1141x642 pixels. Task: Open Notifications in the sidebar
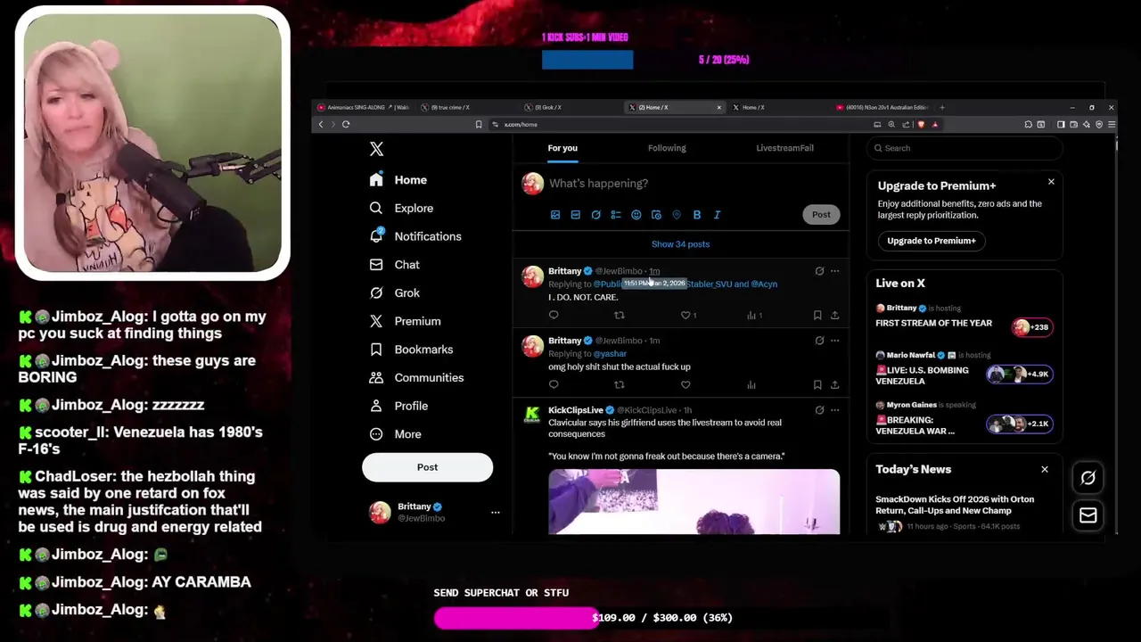(x=415, y=236)
